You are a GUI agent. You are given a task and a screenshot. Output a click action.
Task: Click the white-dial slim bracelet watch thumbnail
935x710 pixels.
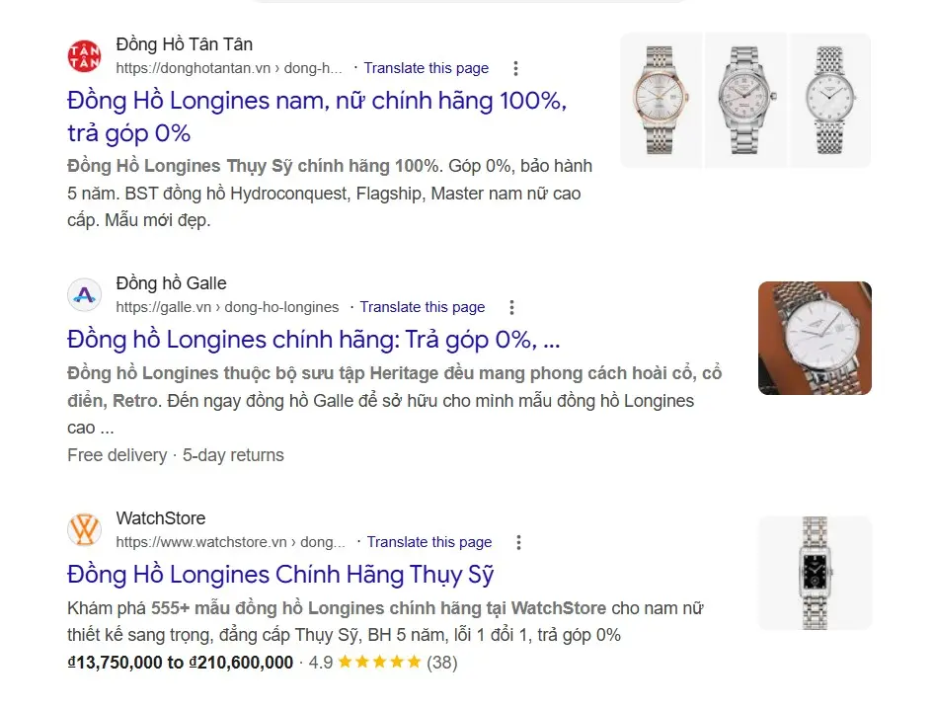[830, 101]
